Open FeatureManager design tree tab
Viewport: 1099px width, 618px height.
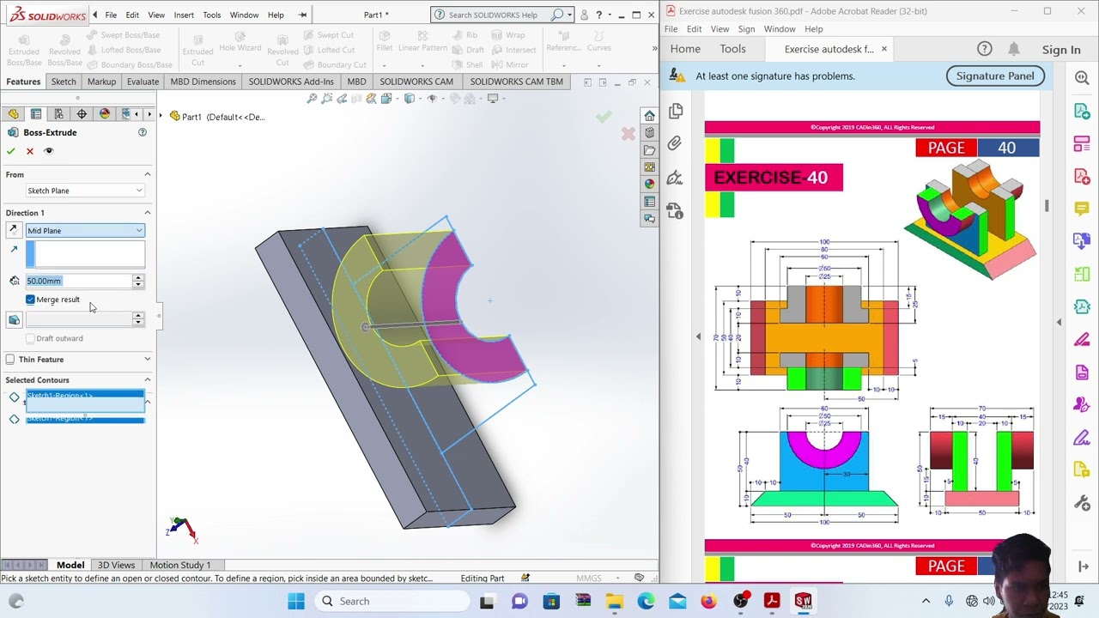[14, 114]
